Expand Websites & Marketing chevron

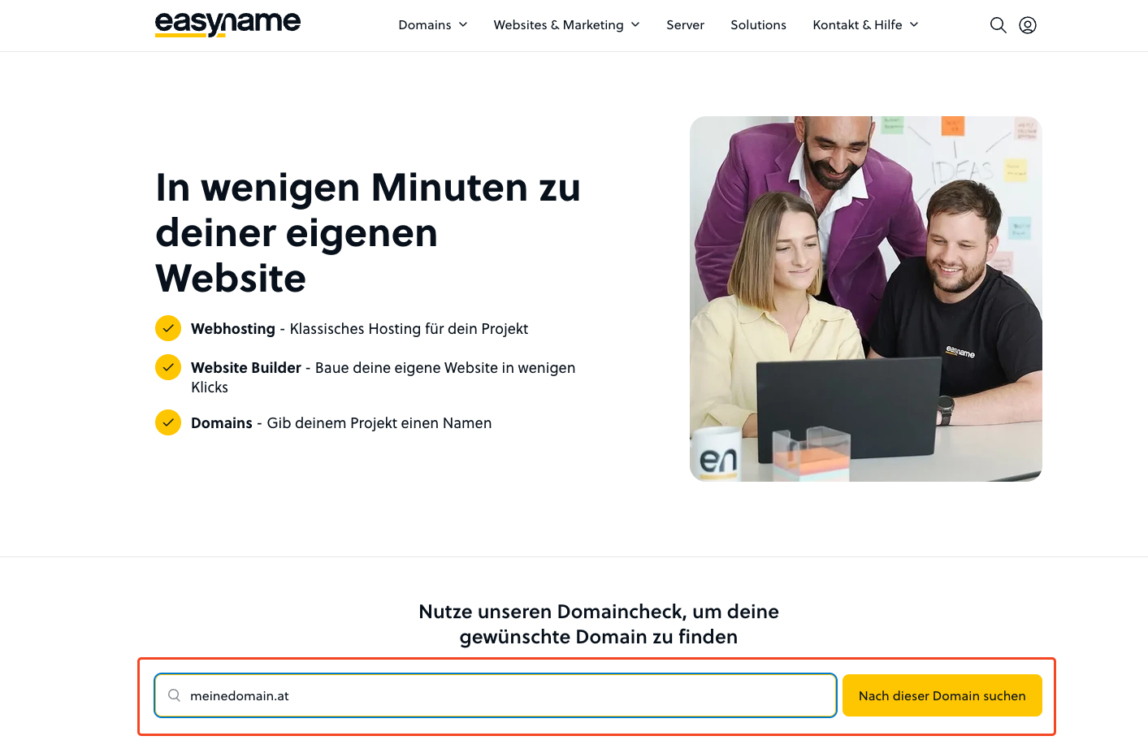point(635,25)
